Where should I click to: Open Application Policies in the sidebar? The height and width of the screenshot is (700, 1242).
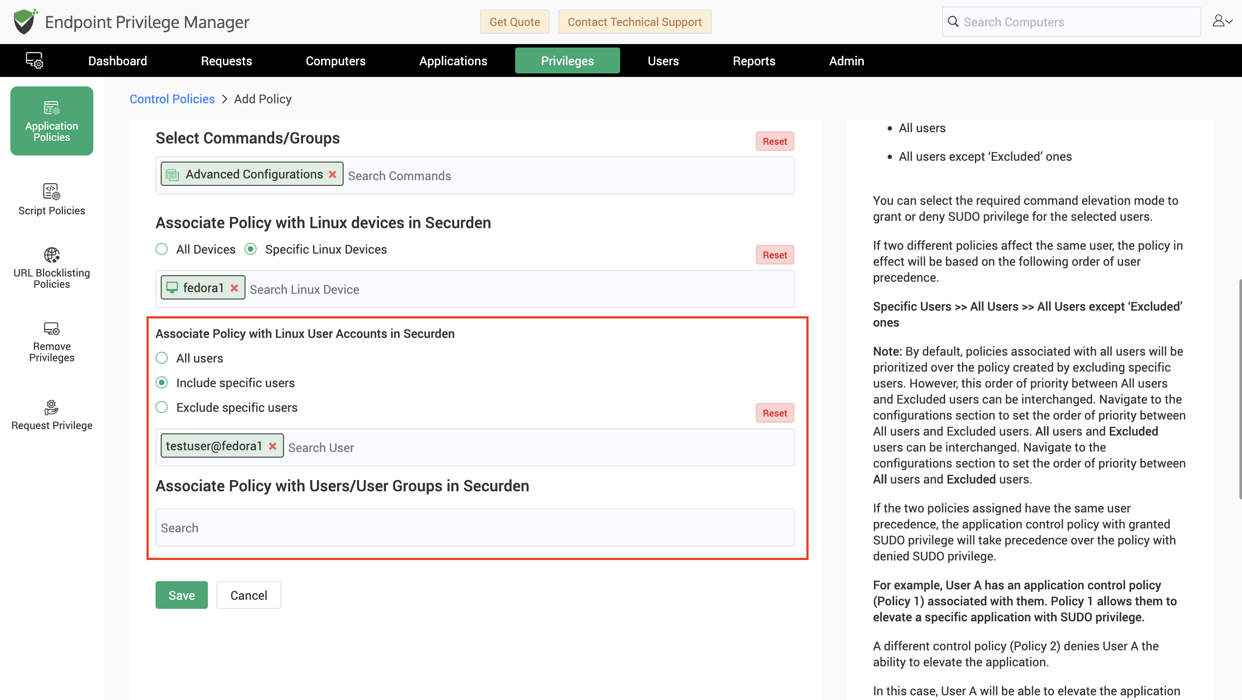point(51,121)
